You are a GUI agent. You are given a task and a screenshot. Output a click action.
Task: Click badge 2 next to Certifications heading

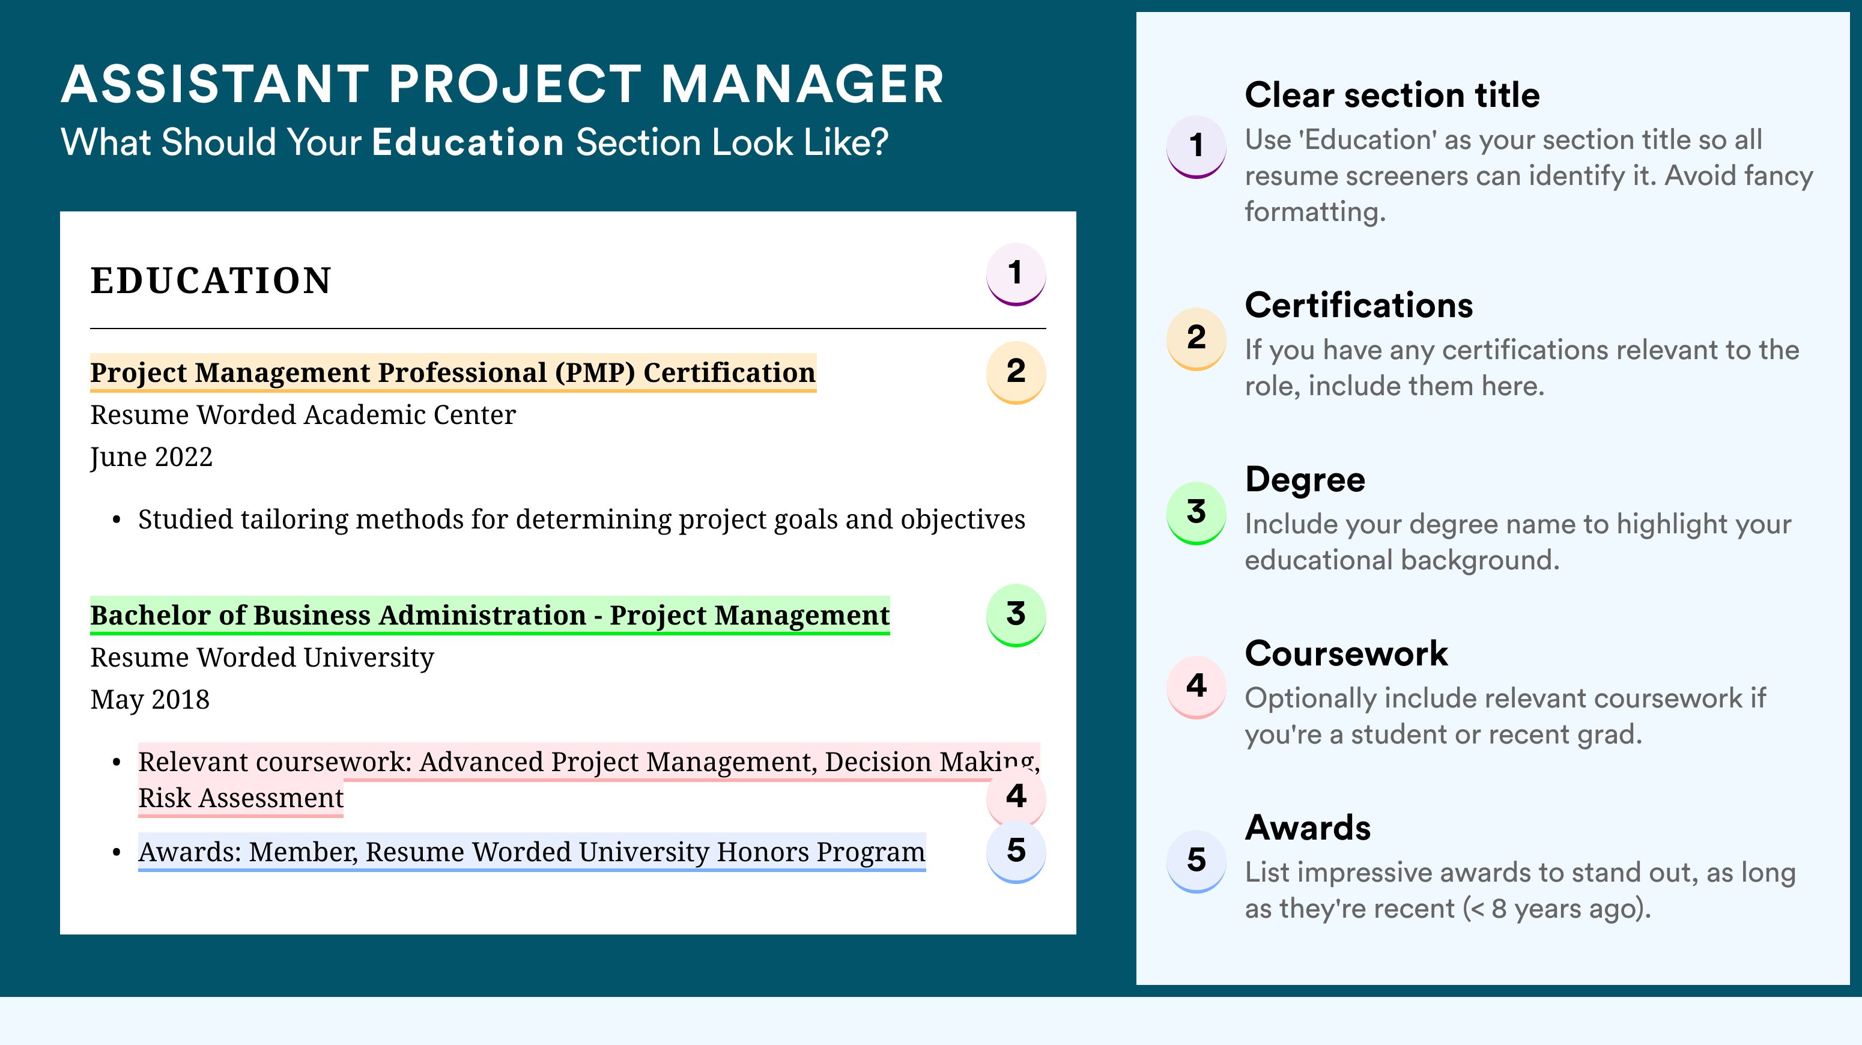[x=1196, y=339]
